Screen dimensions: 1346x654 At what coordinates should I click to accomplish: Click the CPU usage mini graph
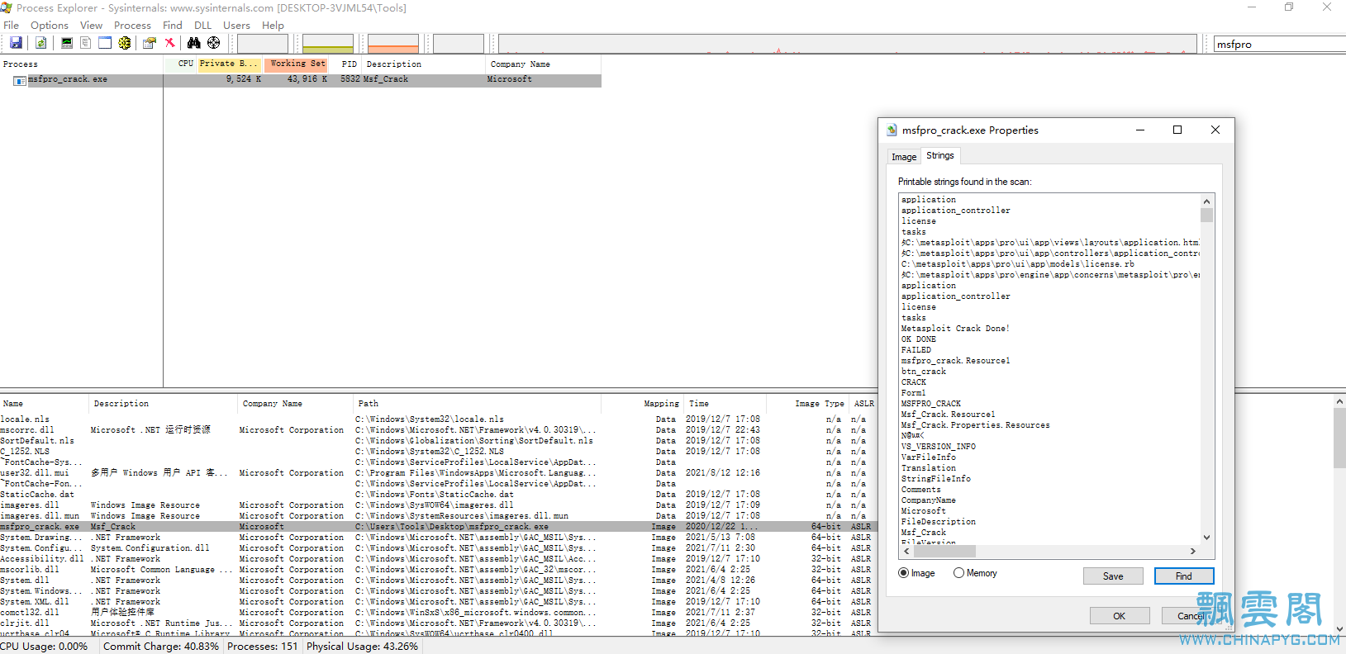263,44
